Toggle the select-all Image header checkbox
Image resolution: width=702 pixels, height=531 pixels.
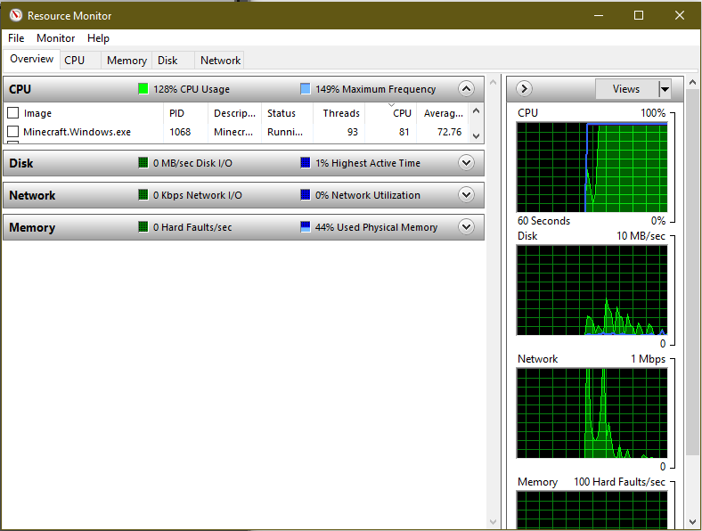[x=13, y=113]
